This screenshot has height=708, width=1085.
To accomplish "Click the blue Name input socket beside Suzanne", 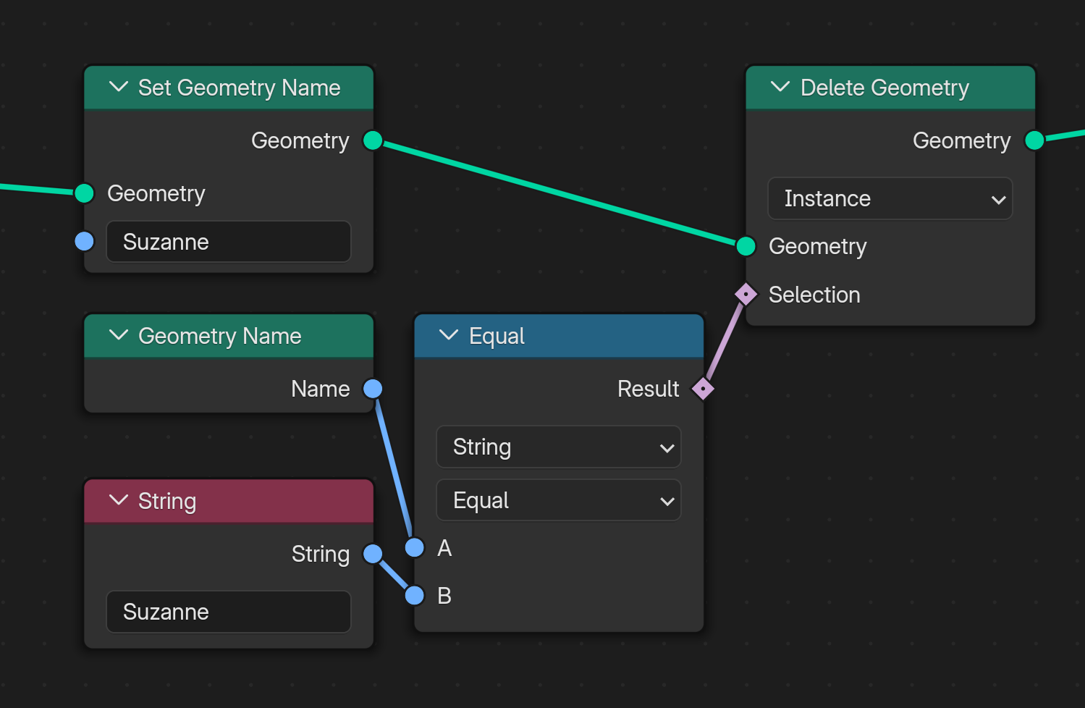I will click(85, 242).
